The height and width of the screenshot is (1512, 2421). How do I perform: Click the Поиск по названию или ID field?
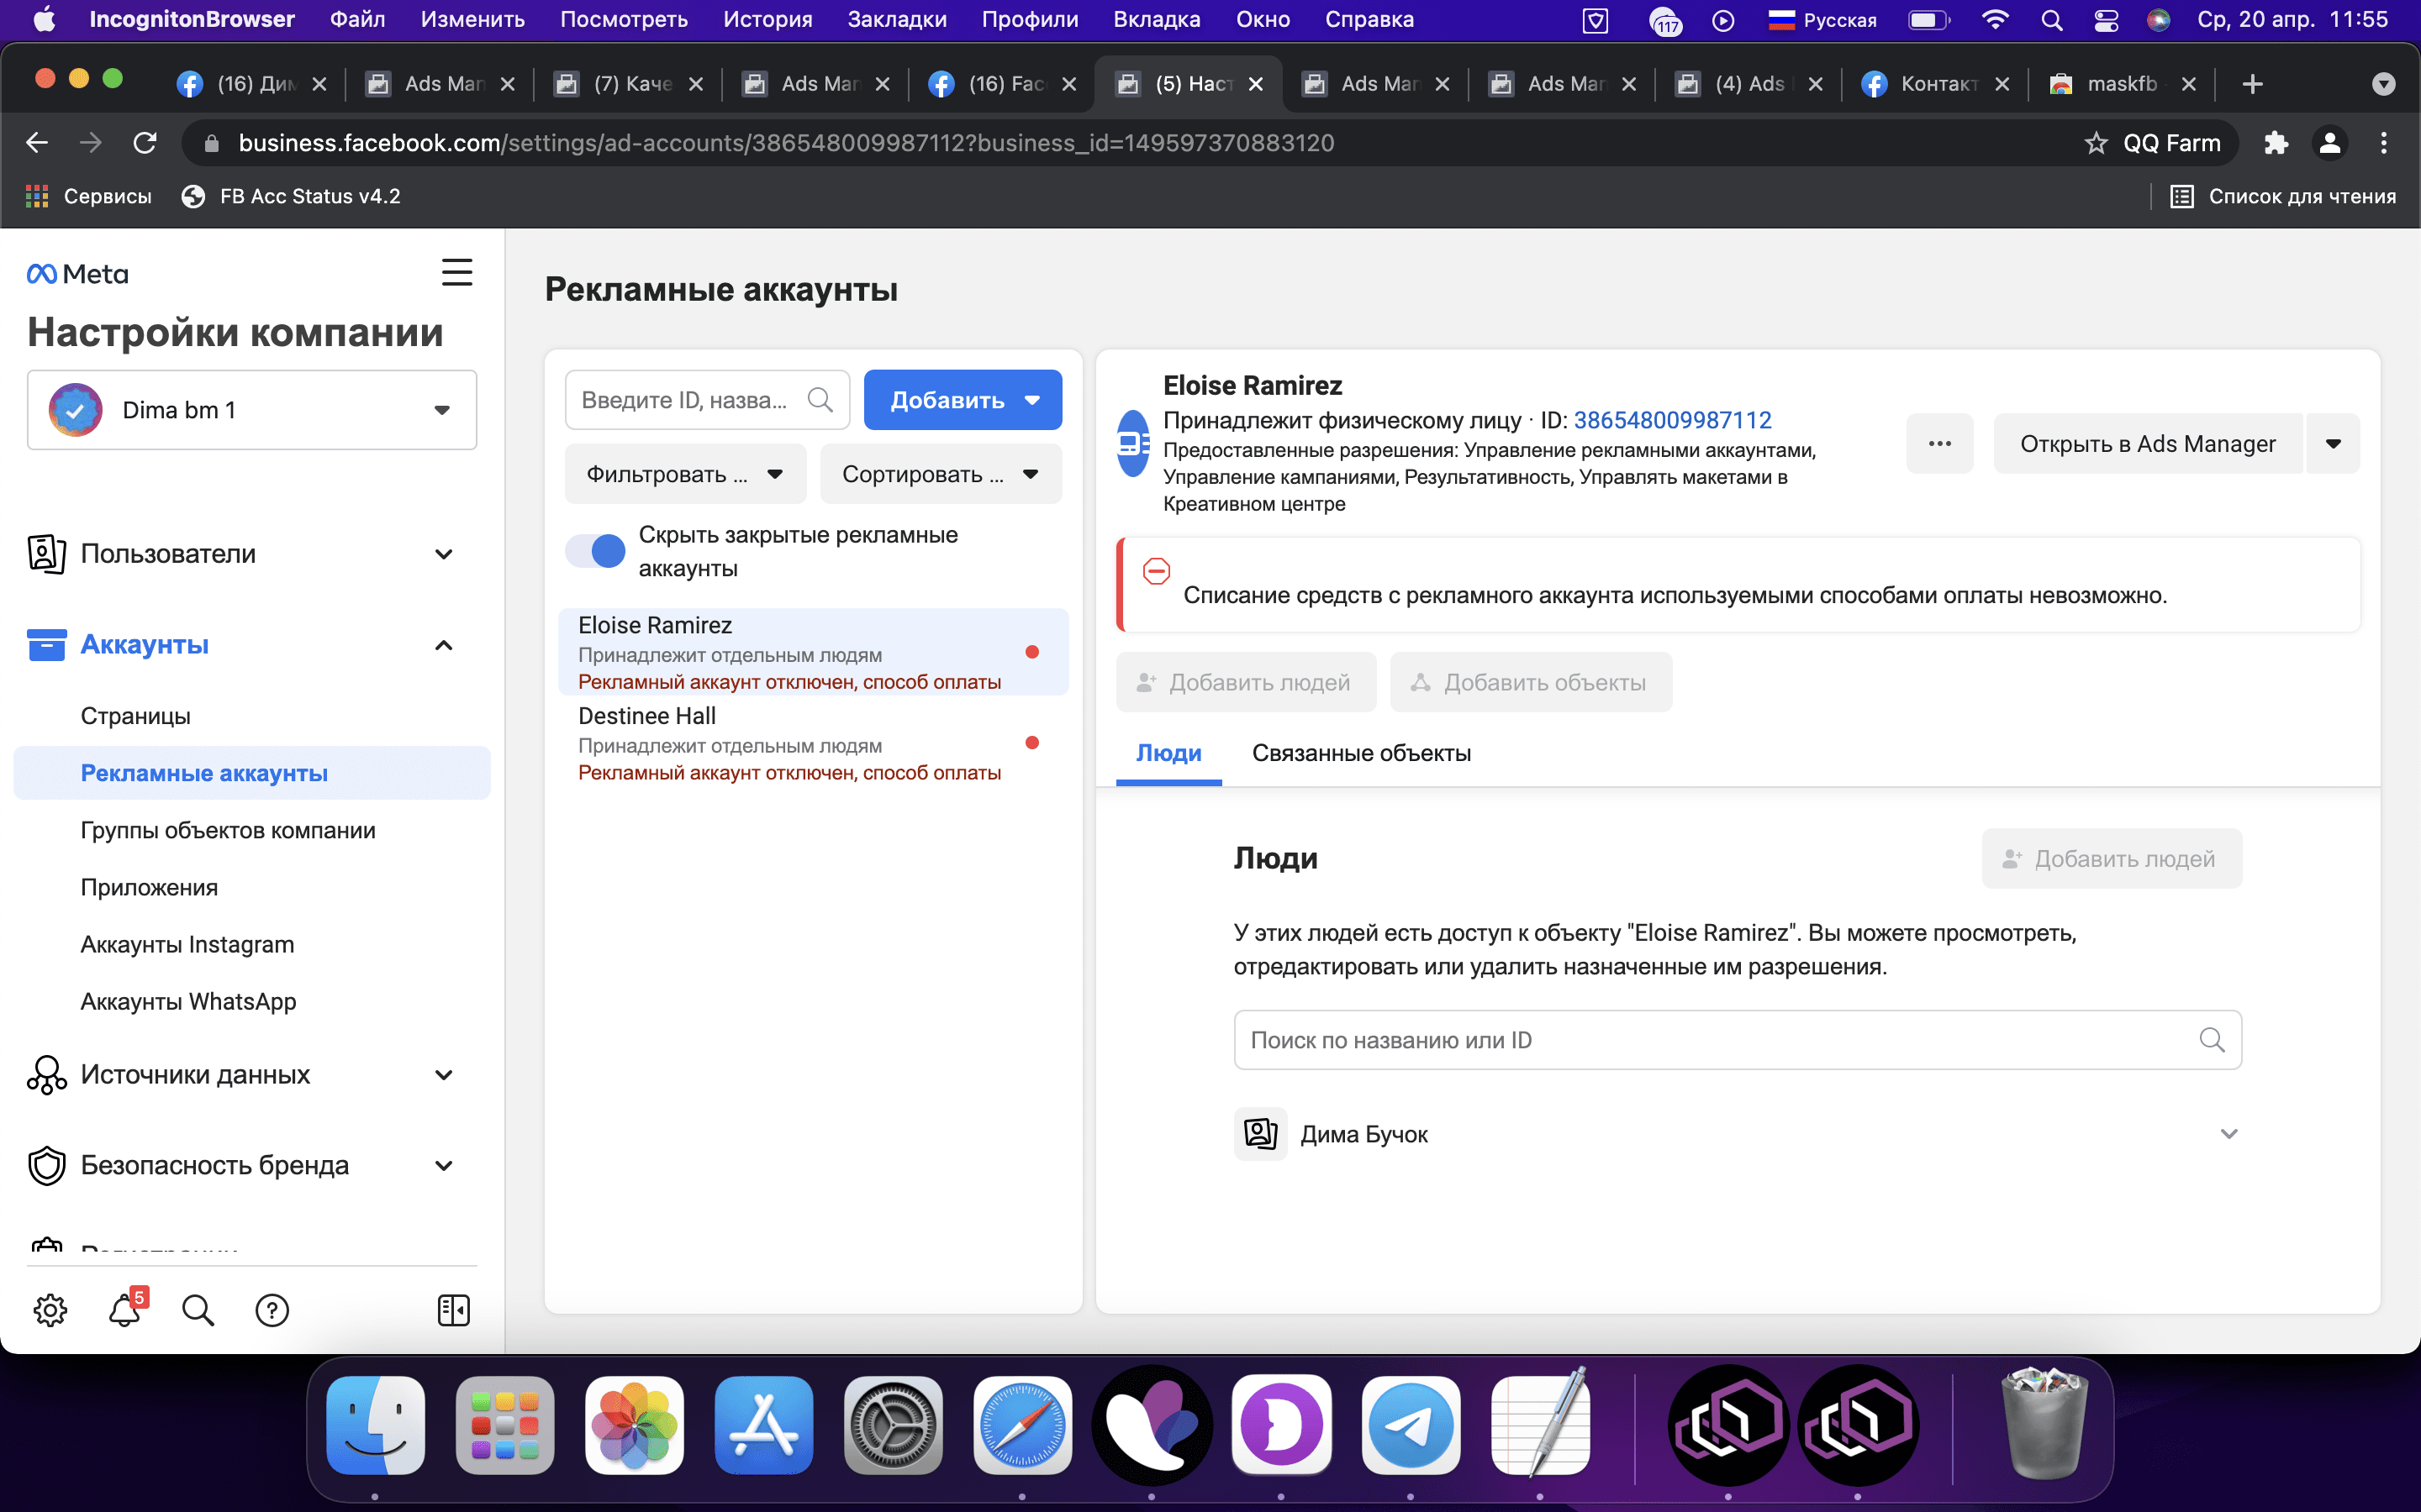[x=1737, y=1040]
